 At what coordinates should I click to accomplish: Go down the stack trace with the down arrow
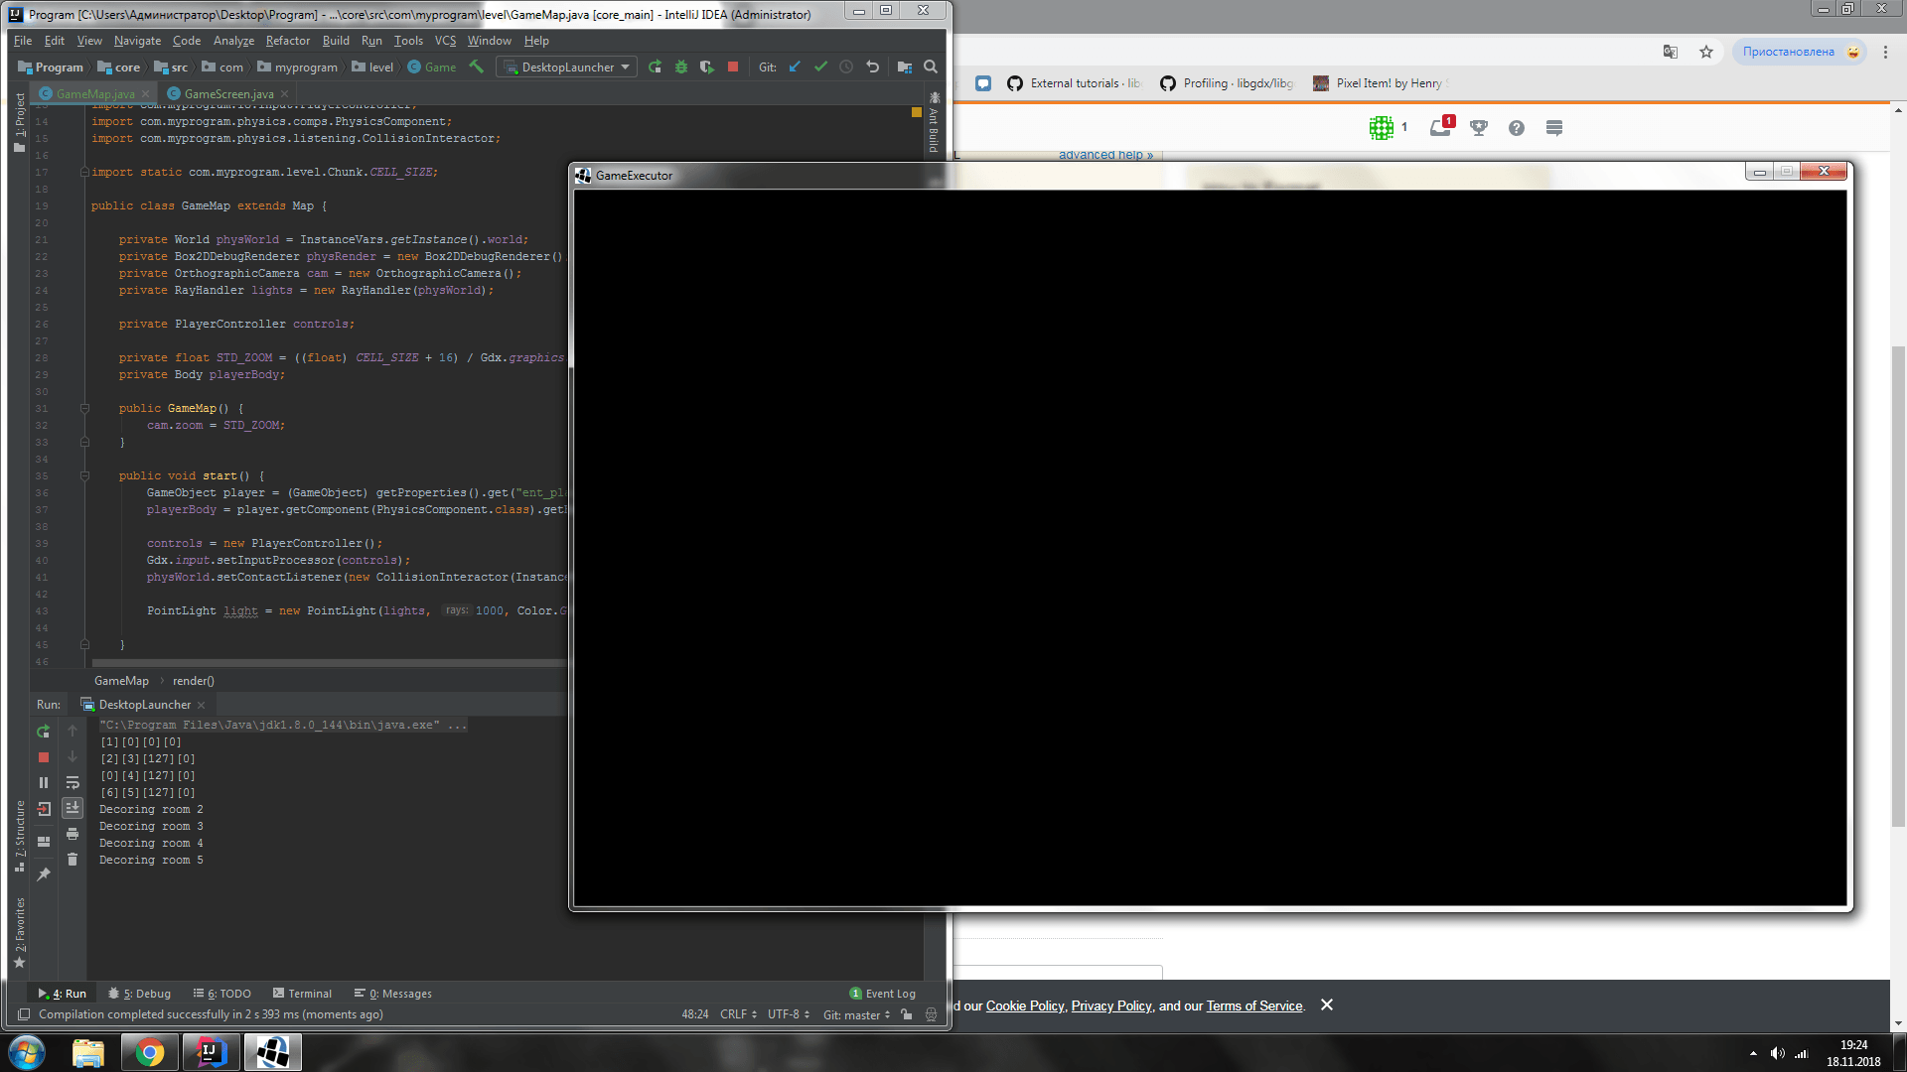[x=73, y=757]
